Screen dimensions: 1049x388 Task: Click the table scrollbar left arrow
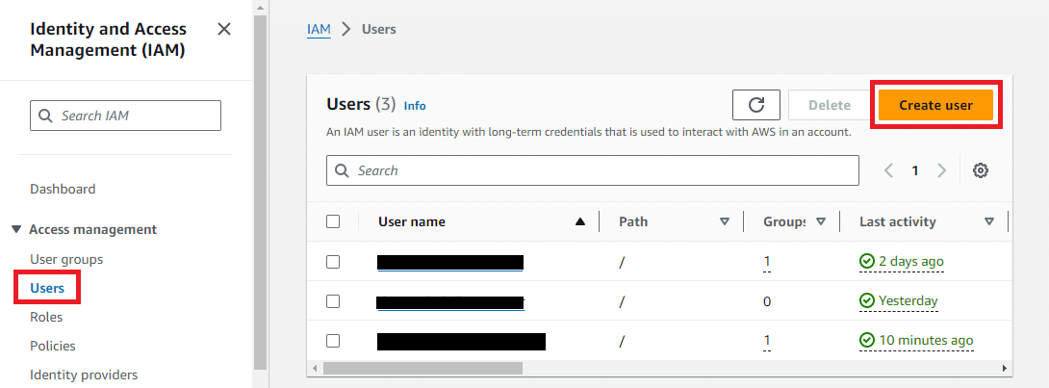(315, 368)
